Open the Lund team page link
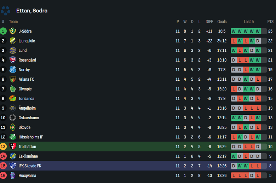276x183 pixels. tap(23, 51)
